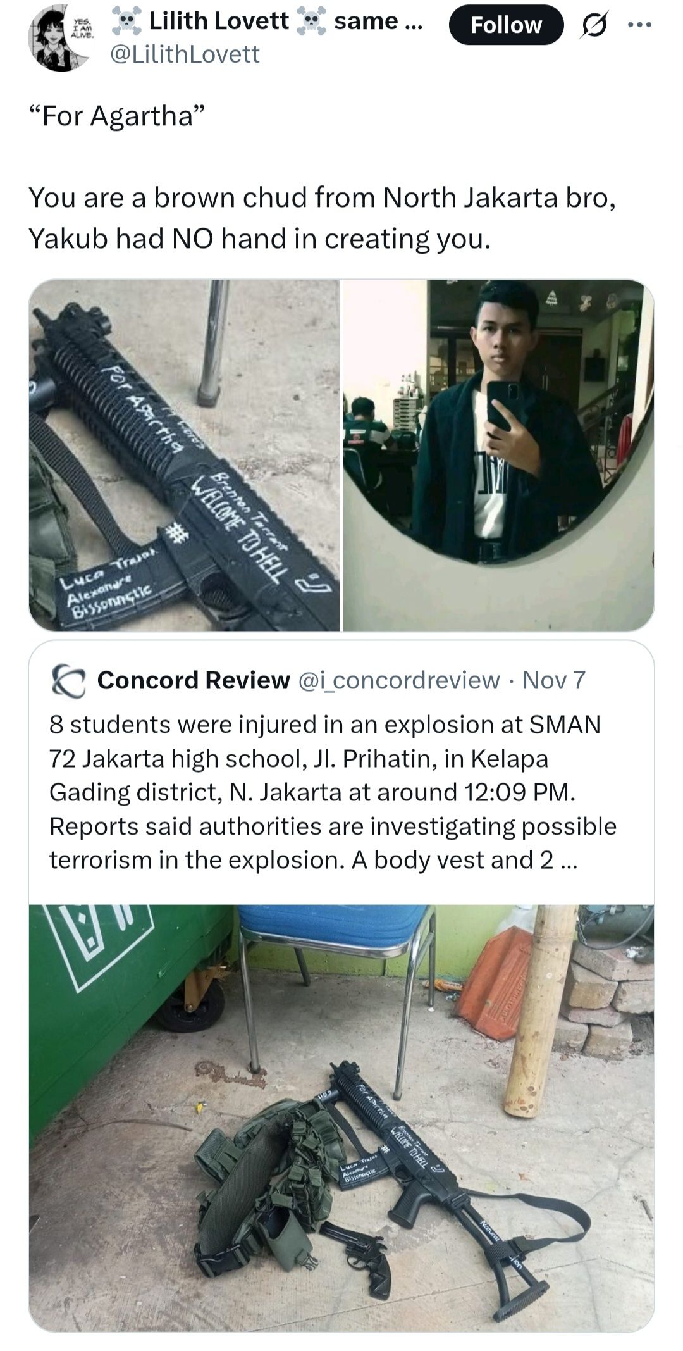Viewport: 683px width, 1351px height.
Task: Open the quoted tweet card header
Action: point(318,680)
